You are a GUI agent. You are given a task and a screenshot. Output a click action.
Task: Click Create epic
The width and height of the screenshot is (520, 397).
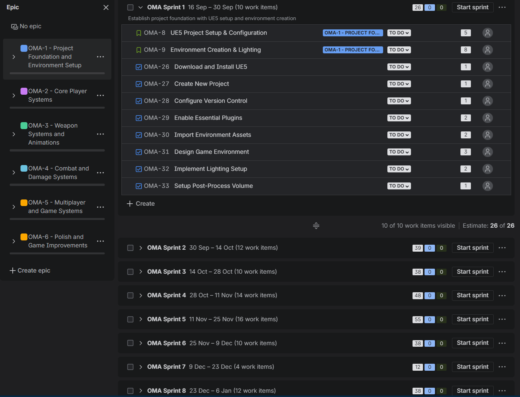tap(30, 271)
